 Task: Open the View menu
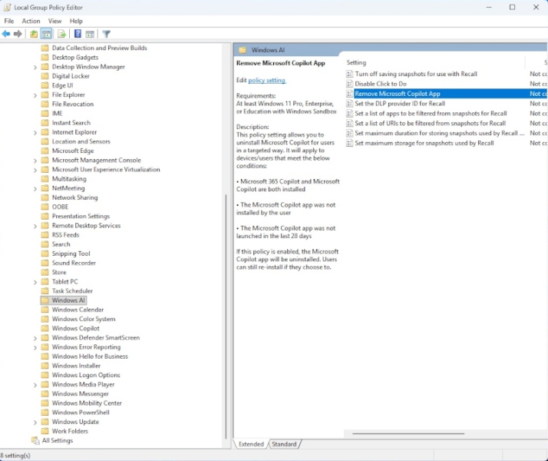click(x=54, y=21)
